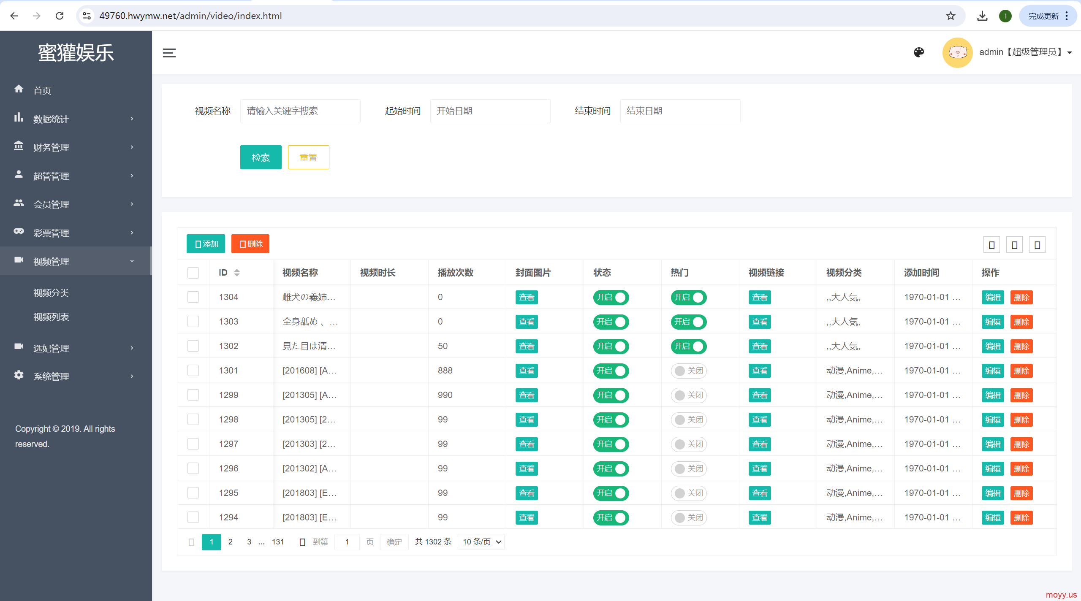Image resolution: width=1081 pixels, height=601 pixels.
Task: Click the bank icon for 财务管理
Action: [x=19, y=146]
